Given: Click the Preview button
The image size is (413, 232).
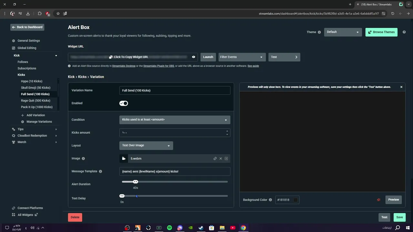Looking at the screenshot, I should (x=394, y=200).
